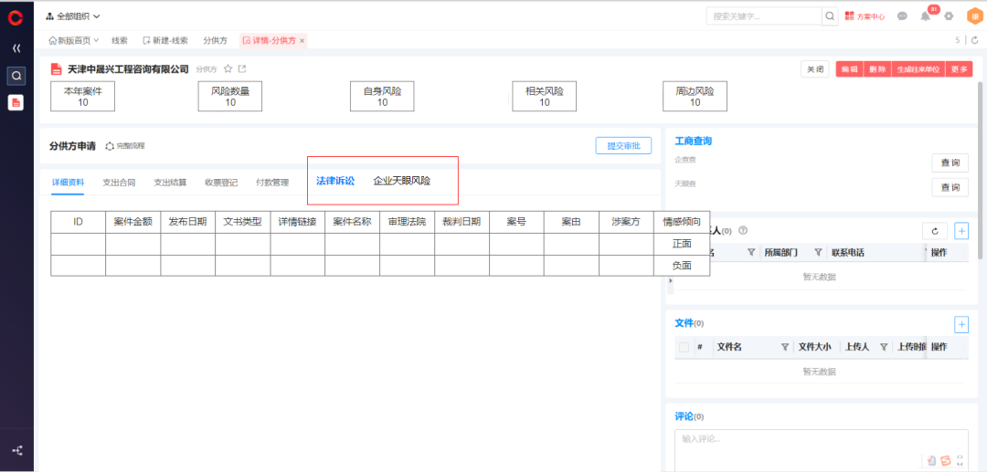
Task: Click the right-side vertical scrollbar
Action: point(980,170)
